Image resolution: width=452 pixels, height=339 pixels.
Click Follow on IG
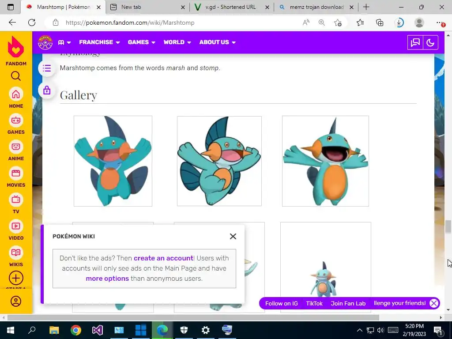coord(281,303)
